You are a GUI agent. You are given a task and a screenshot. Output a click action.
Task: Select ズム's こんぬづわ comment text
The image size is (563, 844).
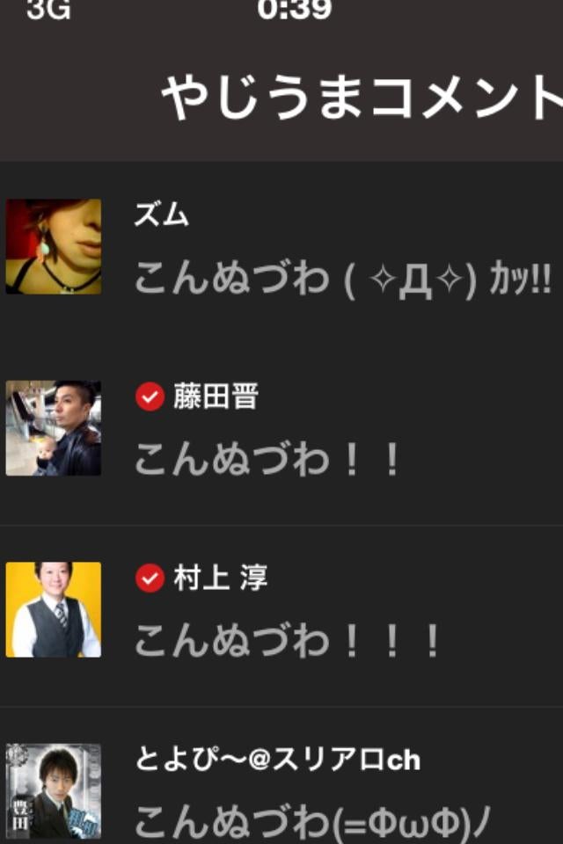343,279
